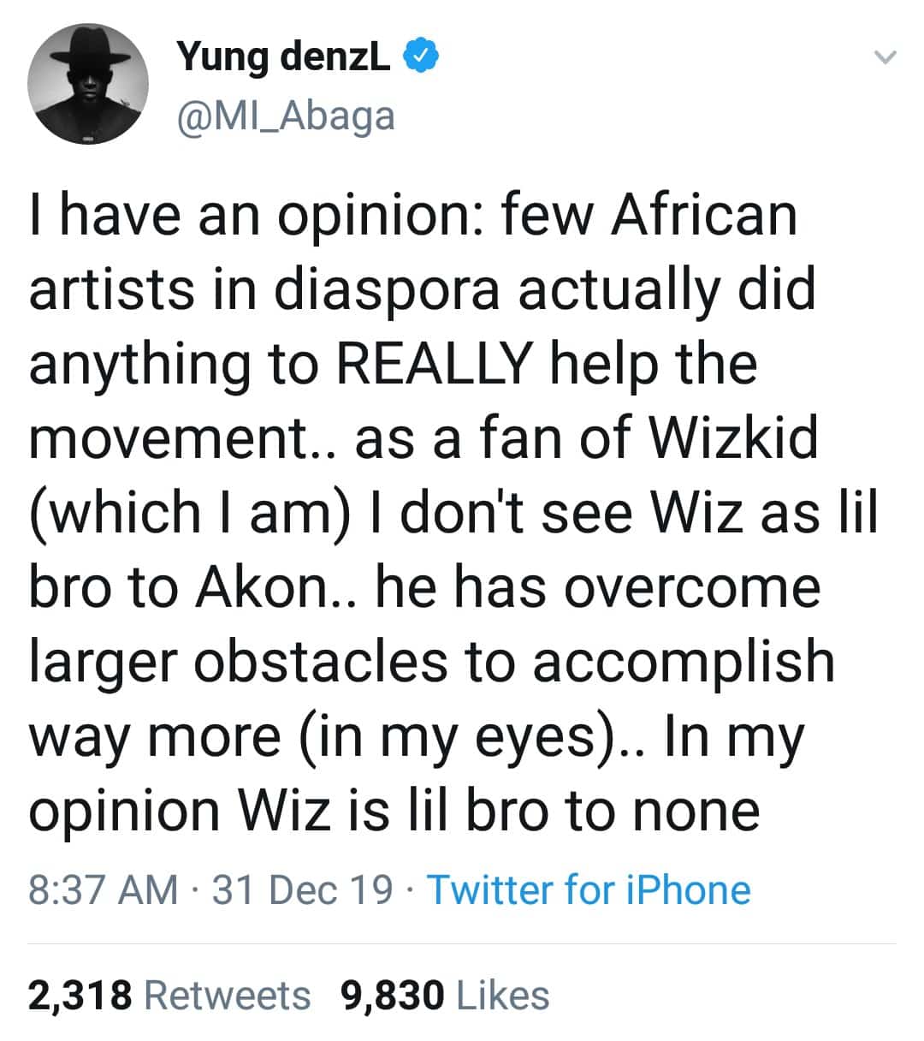Click the Yung denzL display name

click(283, 57)
